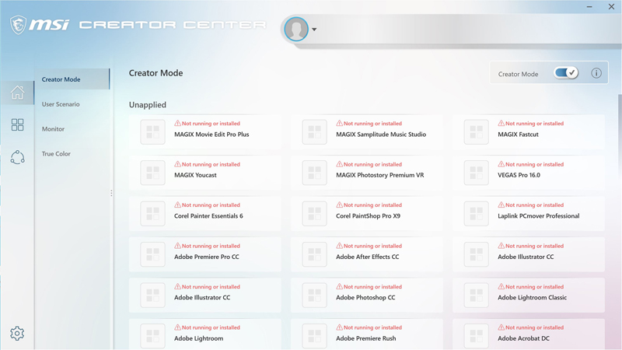The width and height of the screenshot is (622, 350).
Task: Open the Home sidebar icon
Action: [x=17, y=93]
